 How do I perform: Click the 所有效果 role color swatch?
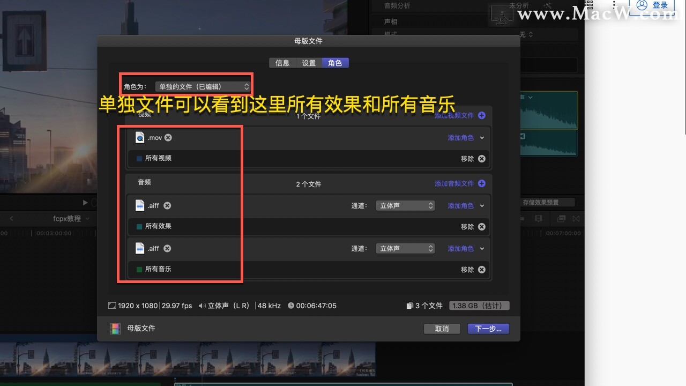139,227
